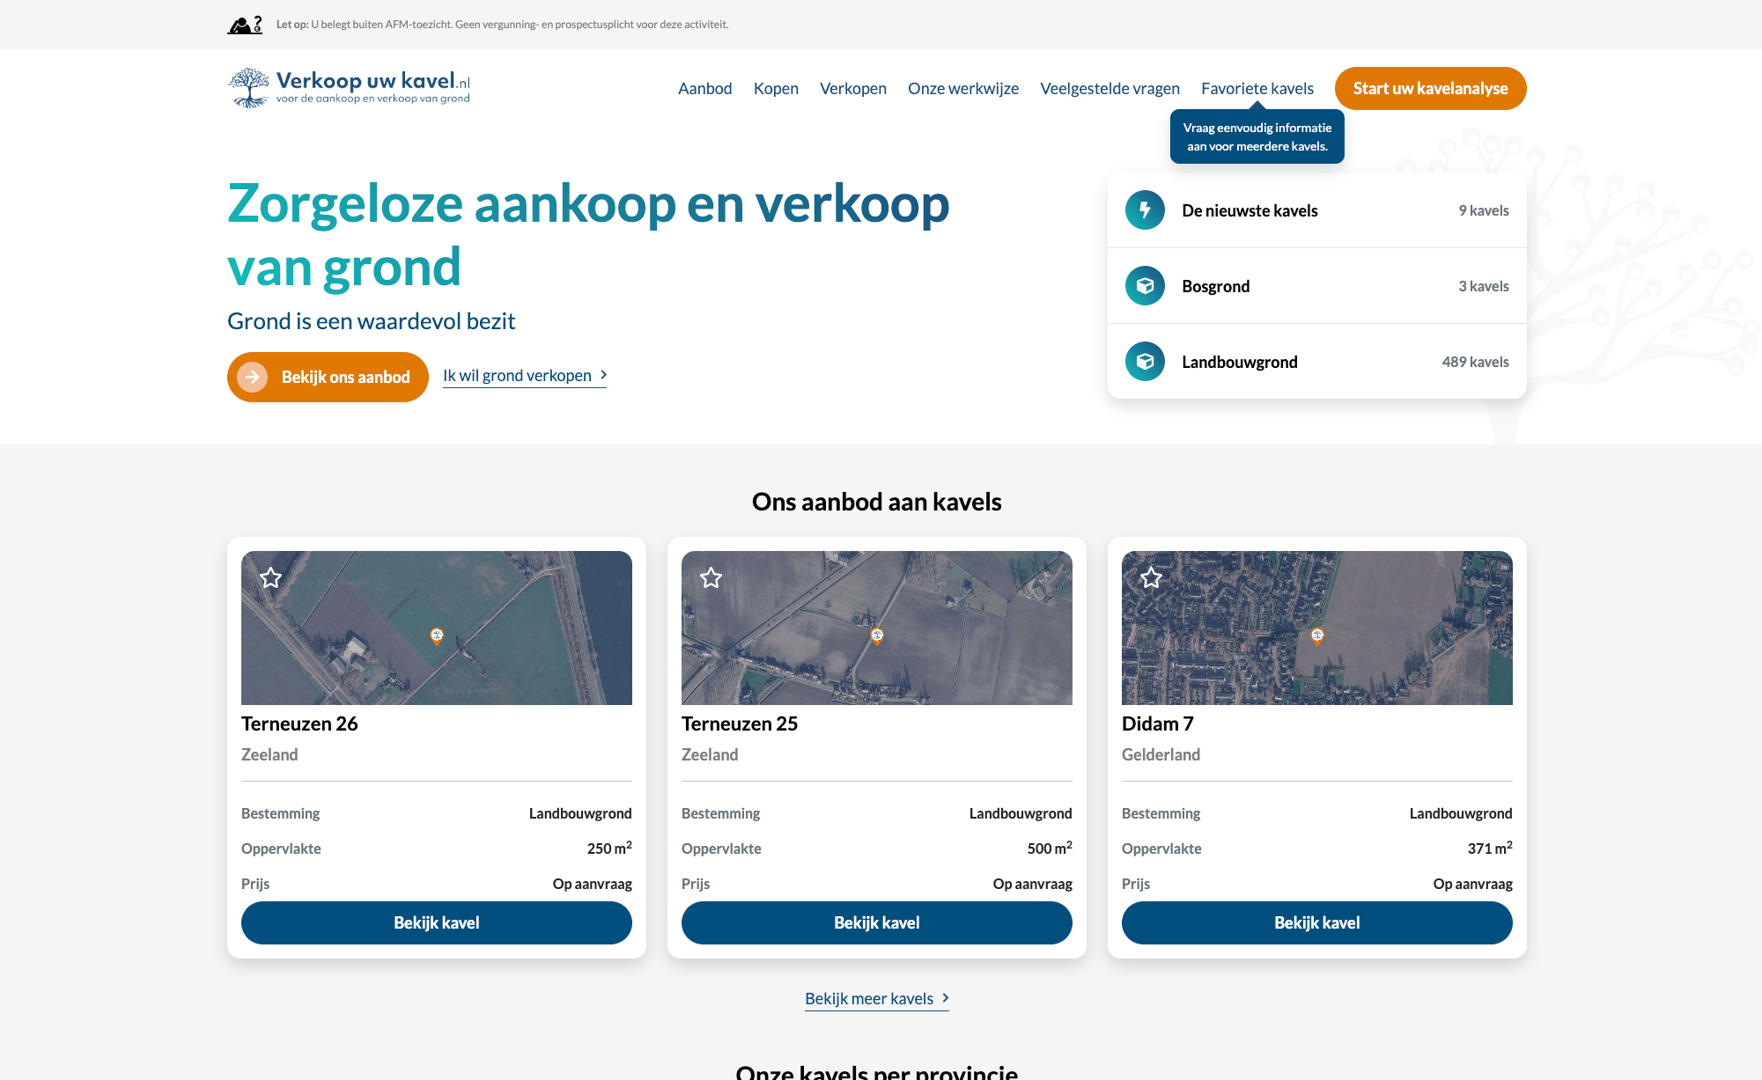1762x1080 pixels.
Task: Click the Let op AFM-toezicht notice text
Action: click(502, 25)
